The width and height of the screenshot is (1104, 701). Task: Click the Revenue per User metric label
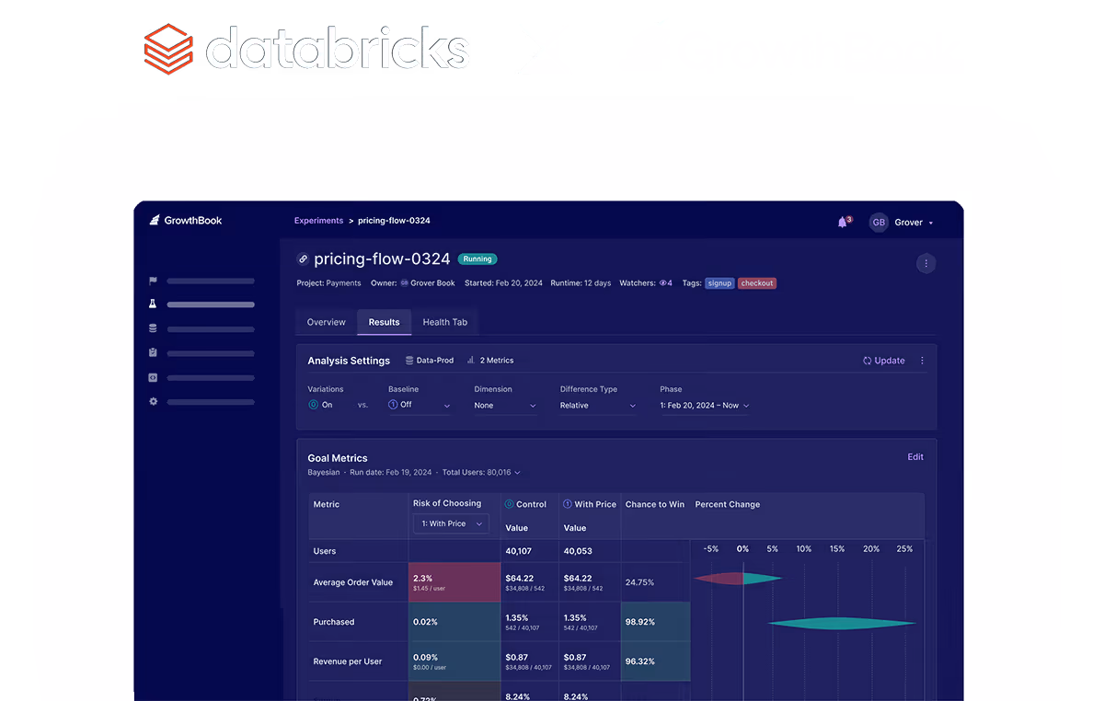349,661
